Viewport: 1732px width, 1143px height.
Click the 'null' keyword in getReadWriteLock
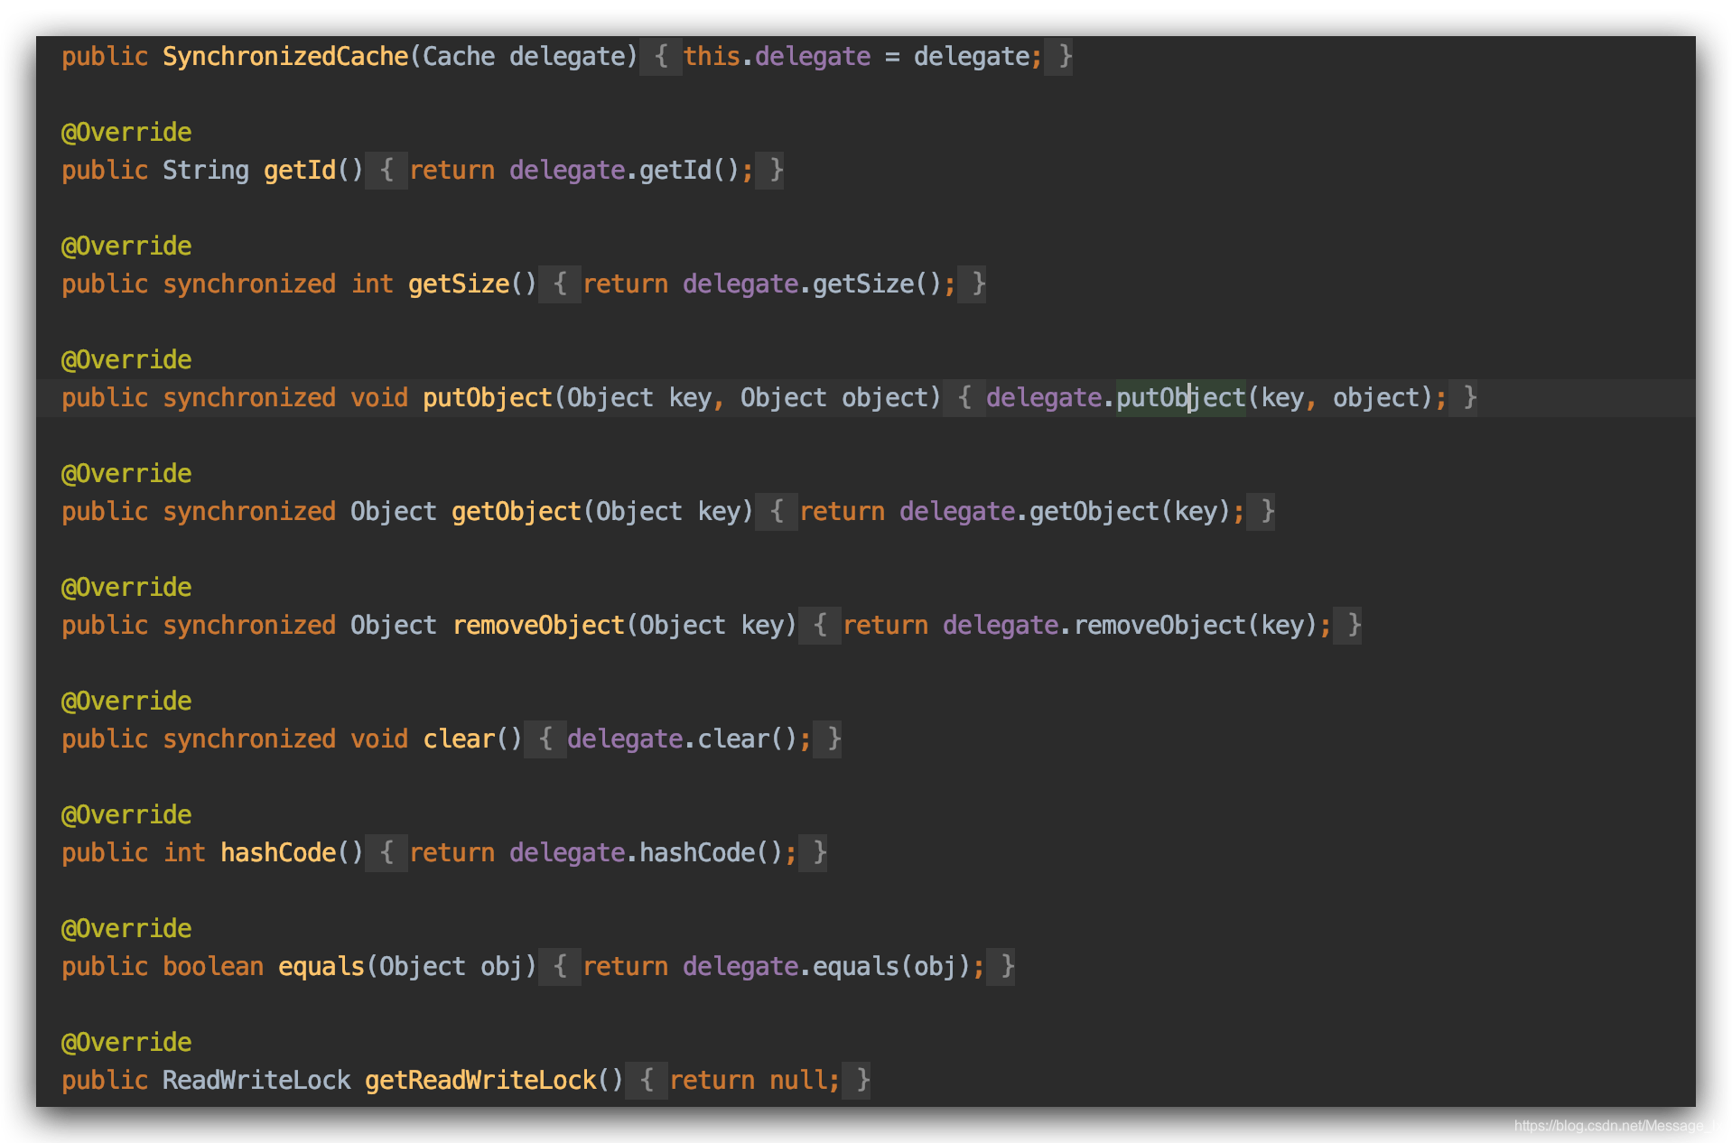point(798,1081)
